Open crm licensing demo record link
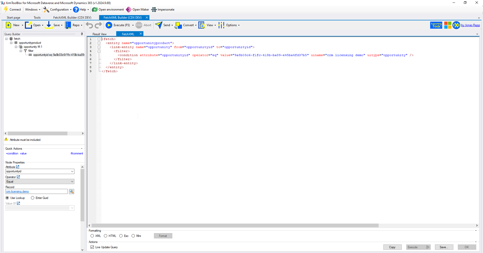The height and width of the screenshot is (253, 483). (18, 192)
